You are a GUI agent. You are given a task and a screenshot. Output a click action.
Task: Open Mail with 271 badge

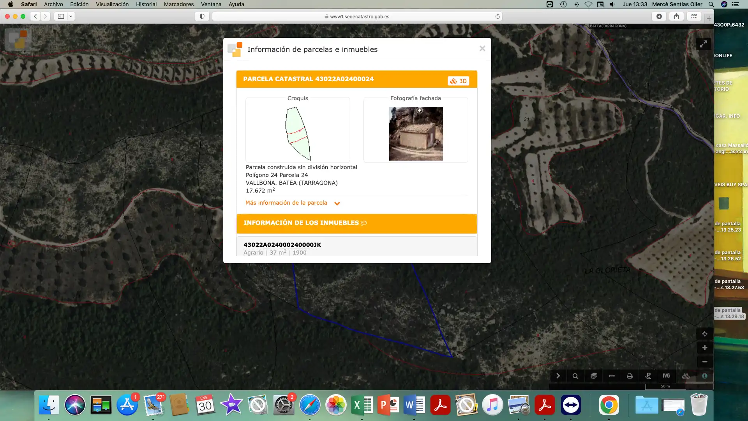(x=153, y=405)
